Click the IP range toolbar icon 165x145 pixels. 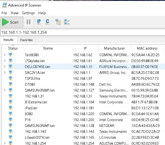[39, 22]
